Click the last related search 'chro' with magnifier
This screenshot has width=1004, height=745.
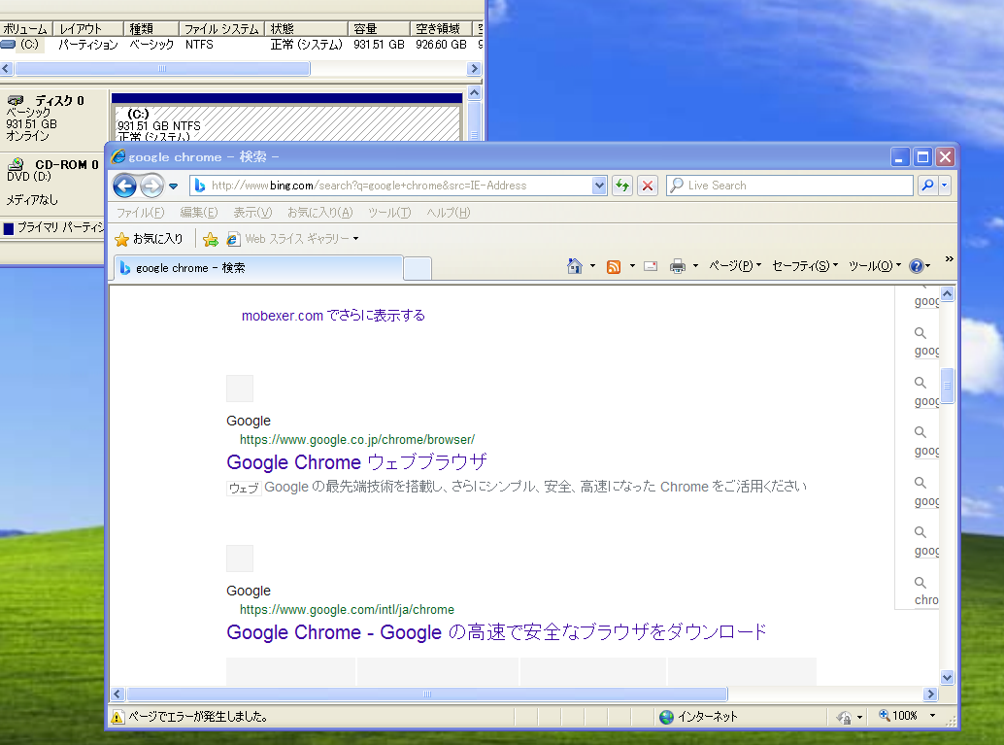(926, 591)
